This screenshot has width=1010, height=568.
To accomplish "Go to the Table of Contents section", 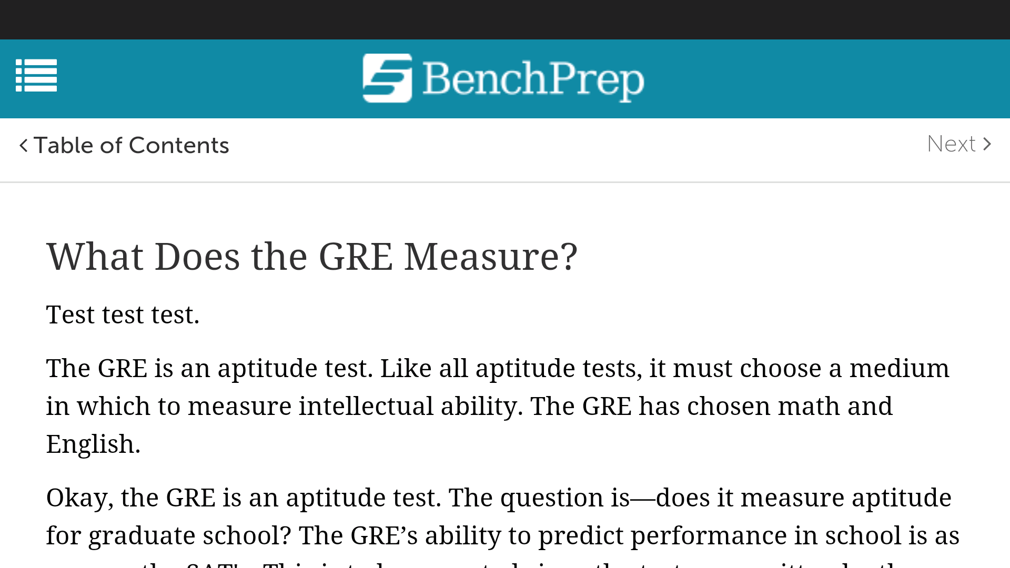I will coord(132,145).
